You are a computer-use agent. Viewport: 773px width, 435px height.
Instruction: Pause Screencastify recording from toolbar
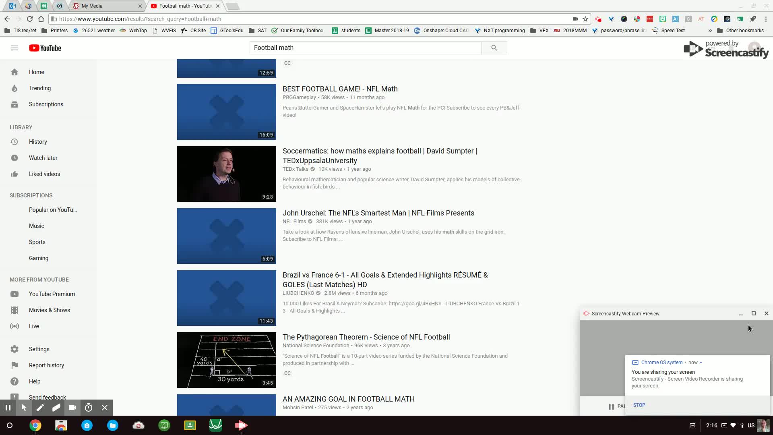(8, 408)
